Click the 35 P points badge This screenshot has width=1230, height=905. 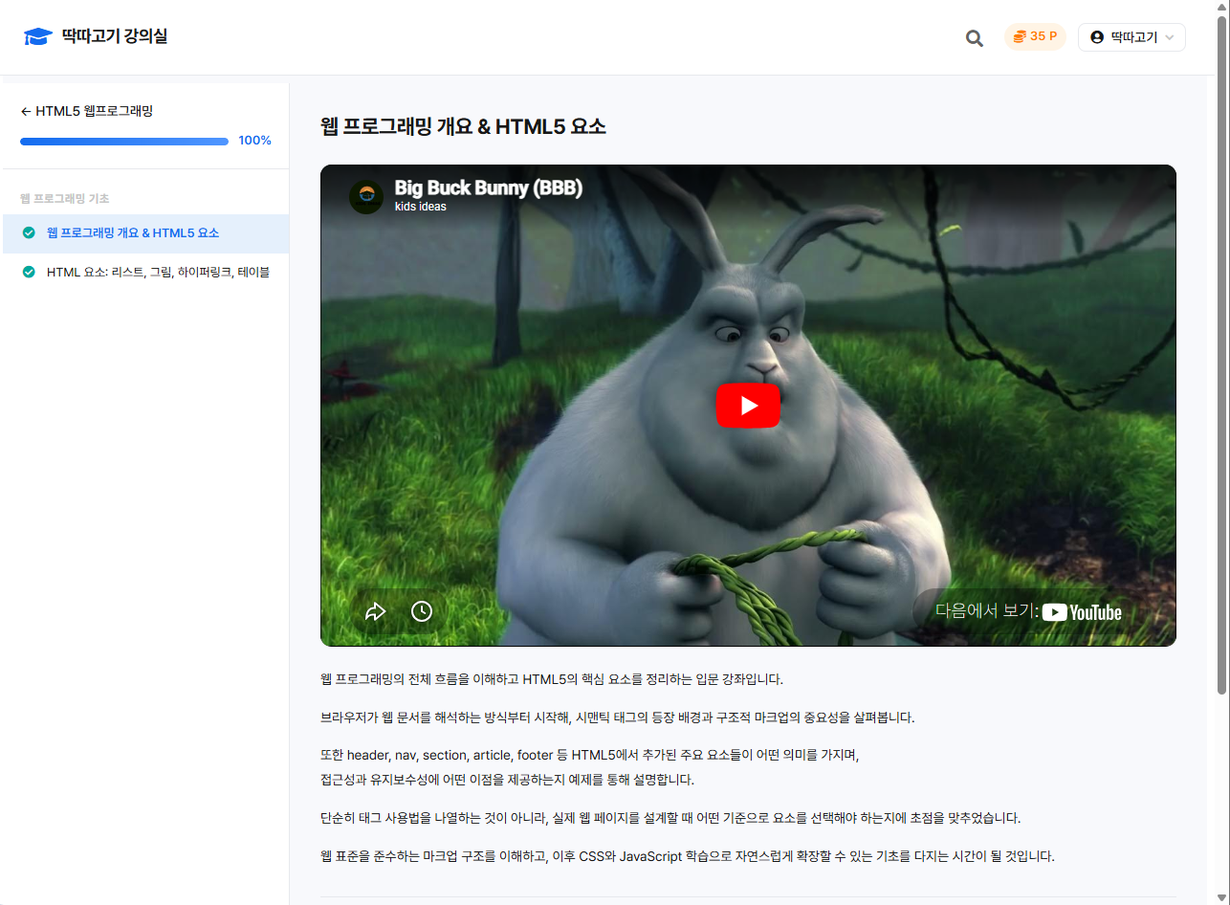click(1035, 36)
